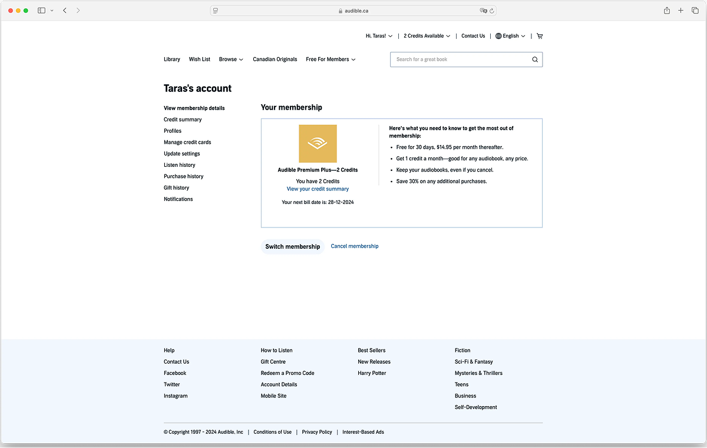Reload the page with refresh icon

(492, 11)
